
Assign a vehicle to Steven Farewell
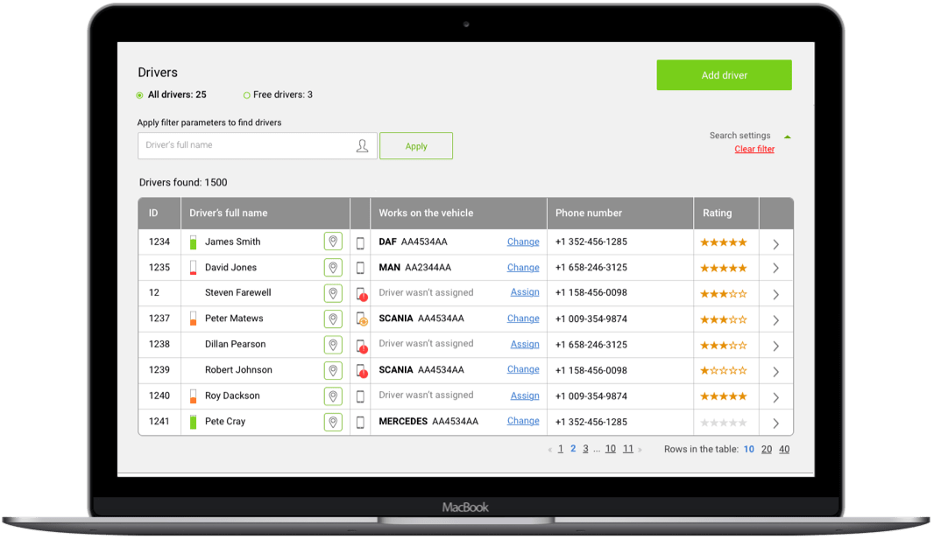click(525, 292)
